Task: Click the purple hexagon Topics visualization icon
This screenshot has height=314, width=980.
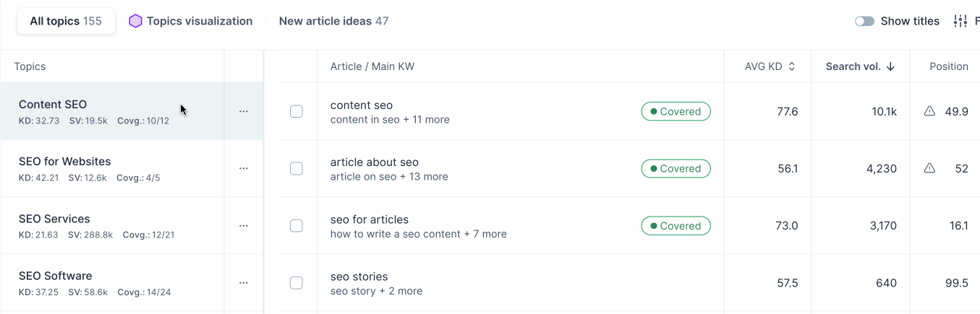Action: click(135, 21)
